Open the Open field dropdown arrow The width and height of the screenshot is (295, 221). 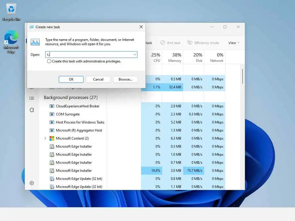pos(135,55)
